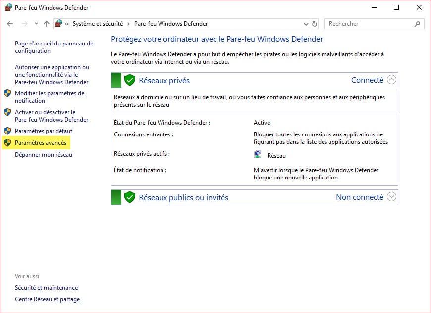Click shield icon beside Paramètres avancés
431x313 pixels.
(7, 142)
